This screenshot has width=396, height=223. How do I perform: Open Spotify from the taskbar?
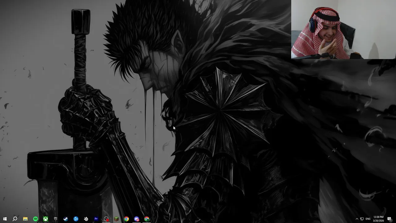point(35,219)
